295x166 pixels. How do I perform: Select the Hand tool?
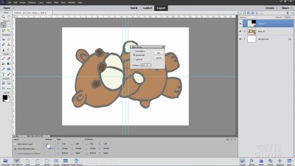click(9, 17)
